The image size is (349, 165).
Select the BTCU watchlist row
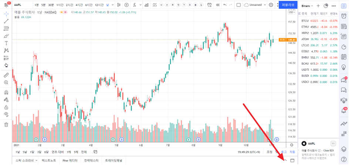coord(319,21)
